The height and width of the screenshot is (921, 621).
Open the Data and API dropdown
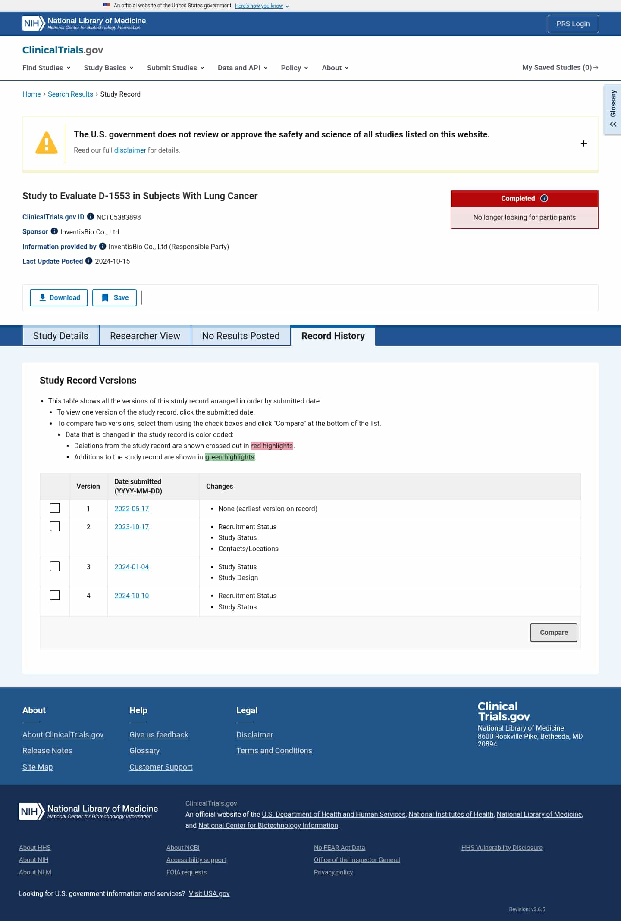point(243,68)
